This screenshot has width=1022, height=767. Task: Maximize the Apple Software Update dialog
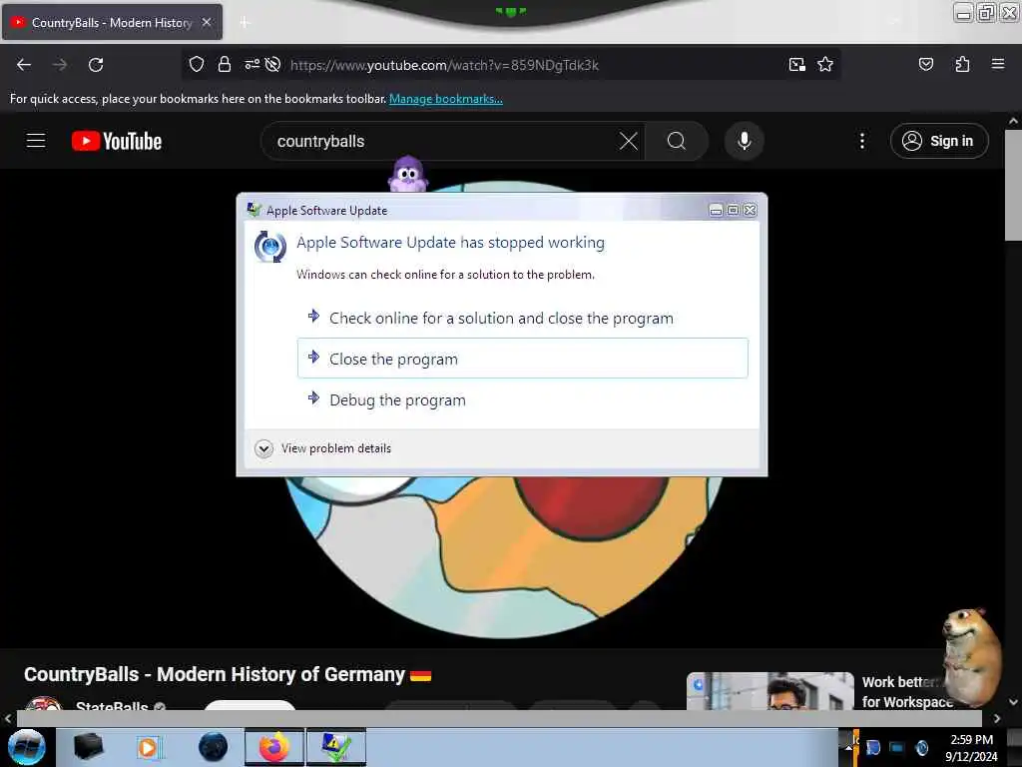(733, 210)
